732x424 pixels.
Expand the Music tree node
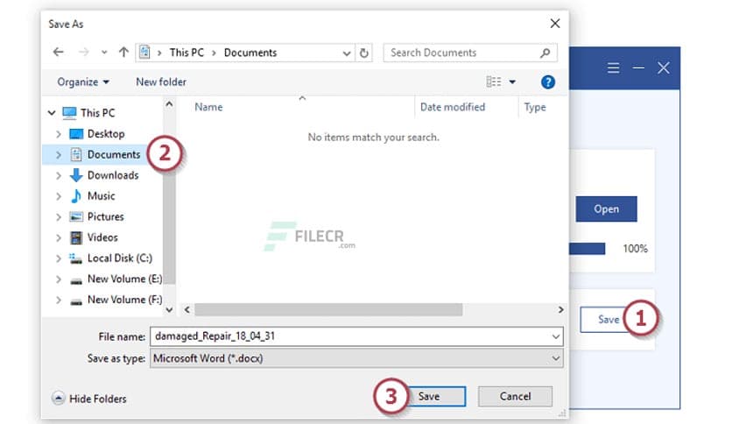point(59,196)
